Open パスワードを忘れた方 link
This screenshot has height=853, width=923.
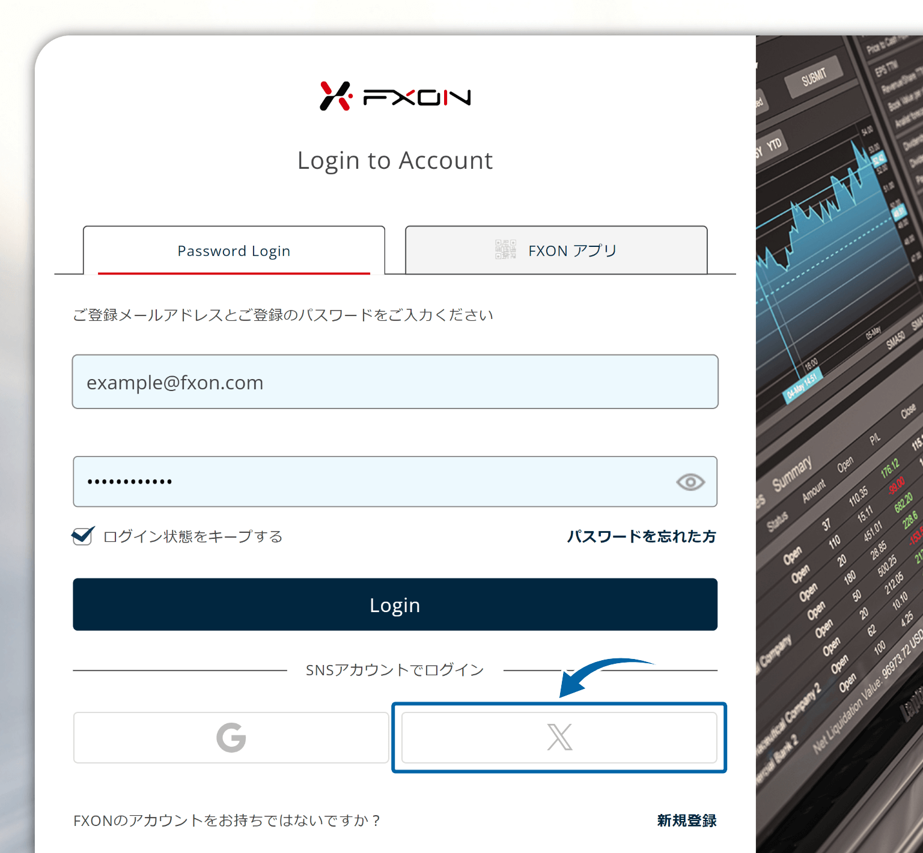(642, 536)
